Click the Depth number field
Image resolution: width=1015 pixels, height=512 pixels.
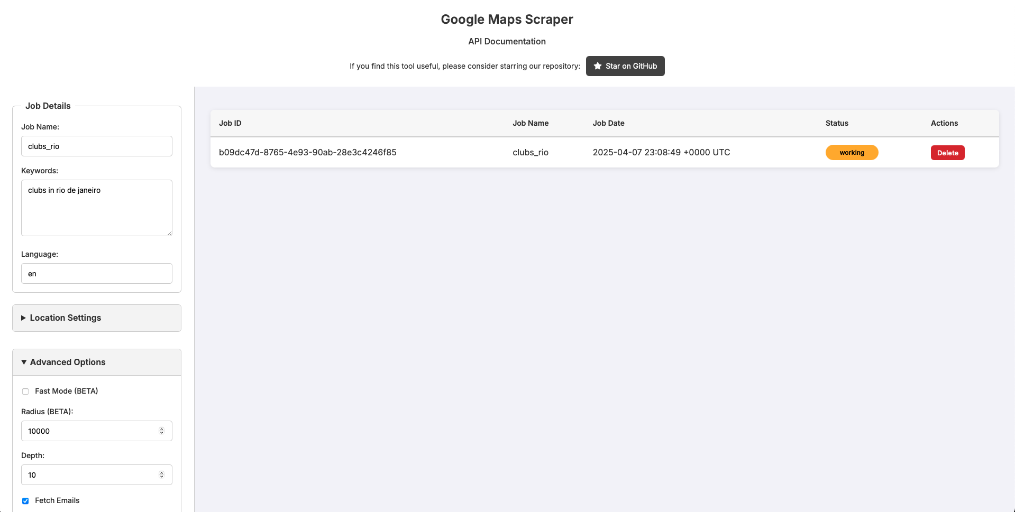(x=90, y=475)
